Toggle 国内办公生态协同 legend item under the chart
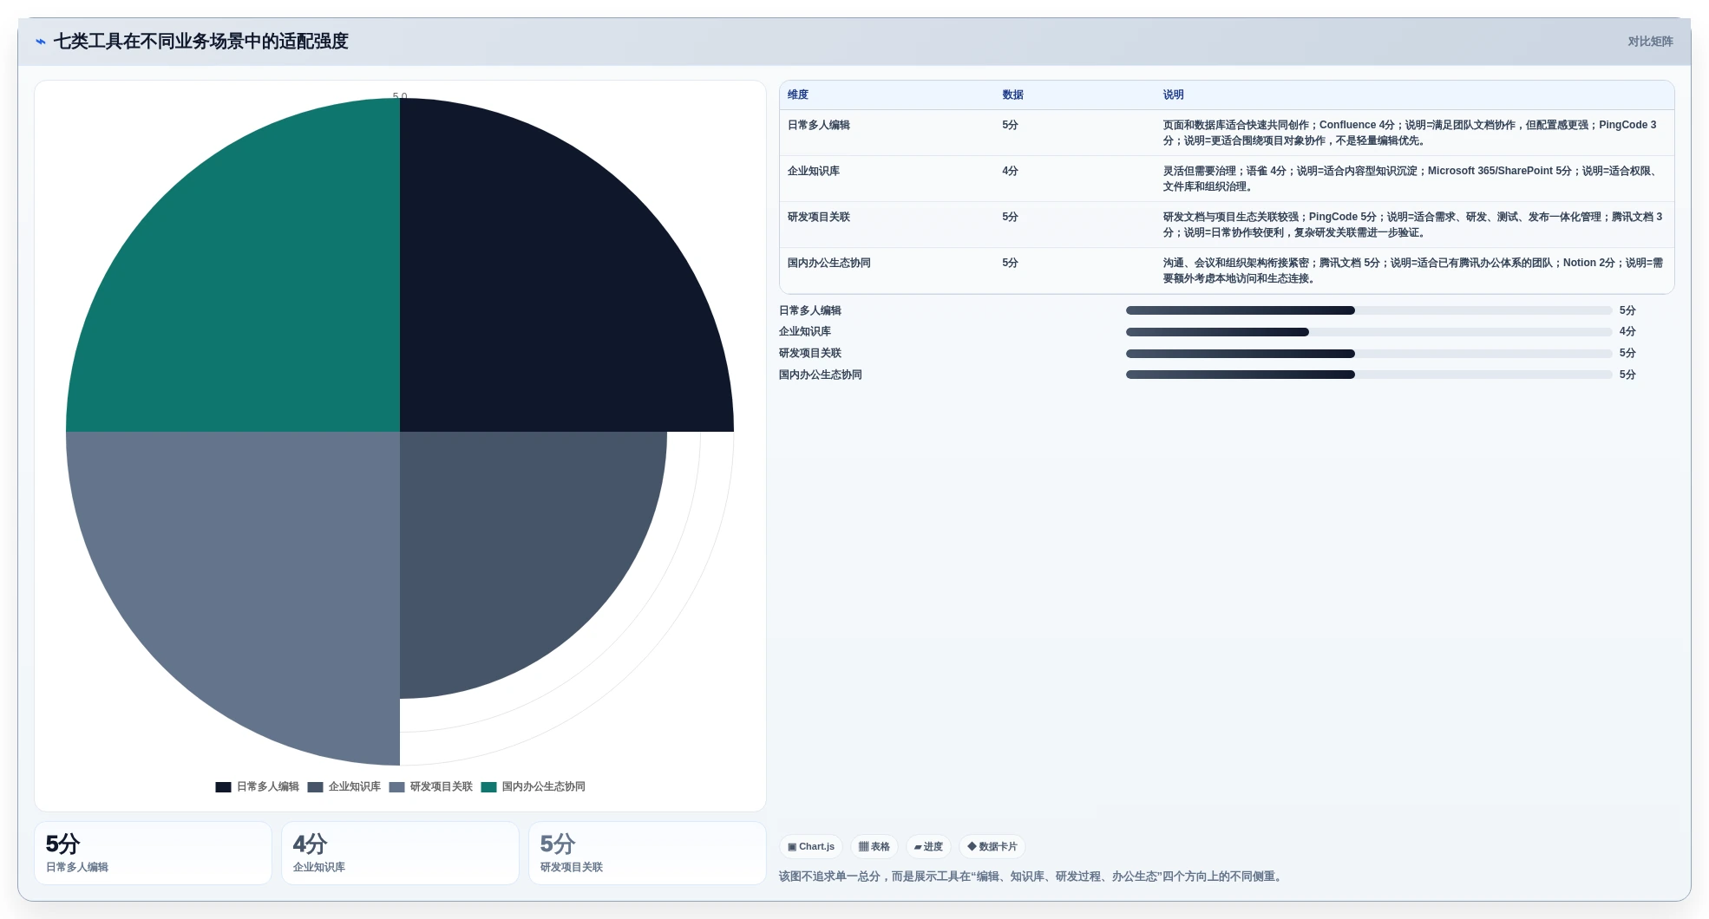The image size is (1709, 919). (534, 787)
